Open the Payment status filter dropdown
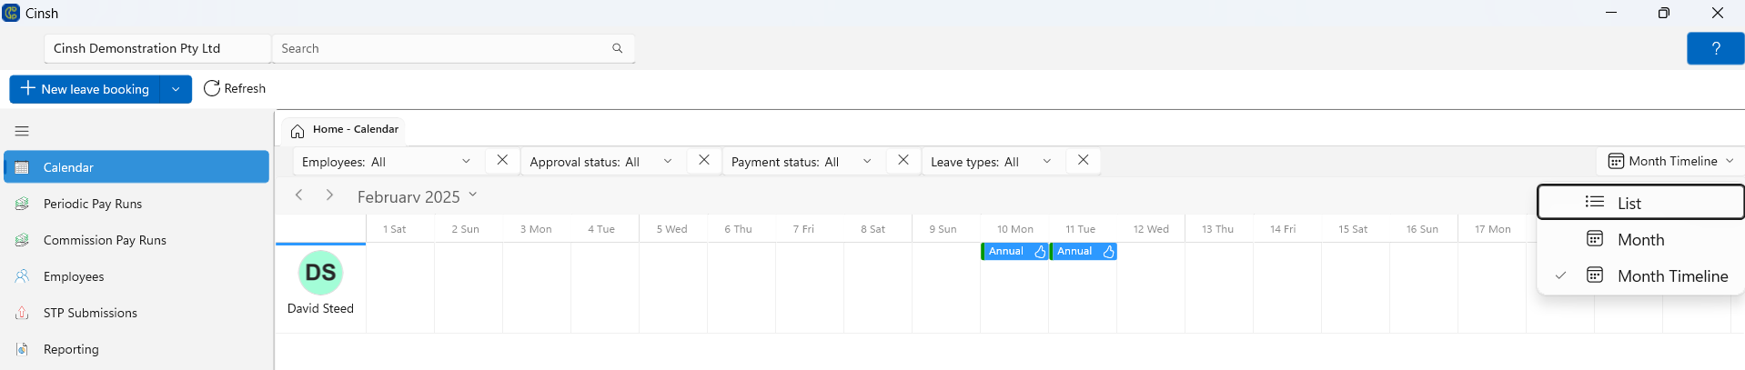The image size is (1745, 370). 866,162
